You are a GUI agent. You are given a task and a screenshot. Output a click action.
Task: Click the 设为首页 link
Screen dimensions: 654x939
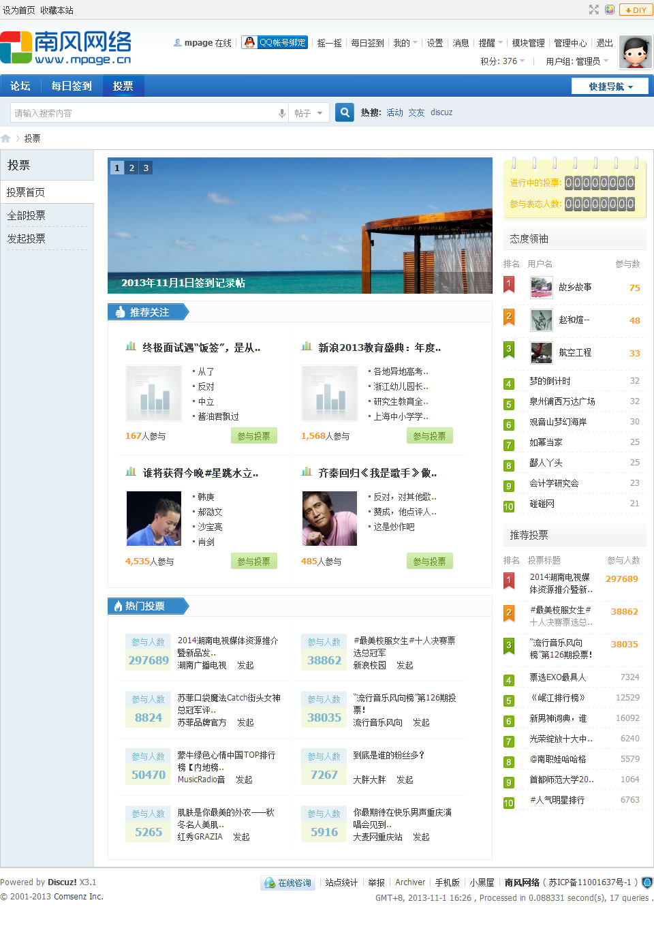tap(18, 10)
